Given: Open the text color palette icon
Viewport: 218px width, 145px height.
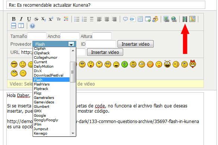Looking at the screenshot, I should (66, 19).
